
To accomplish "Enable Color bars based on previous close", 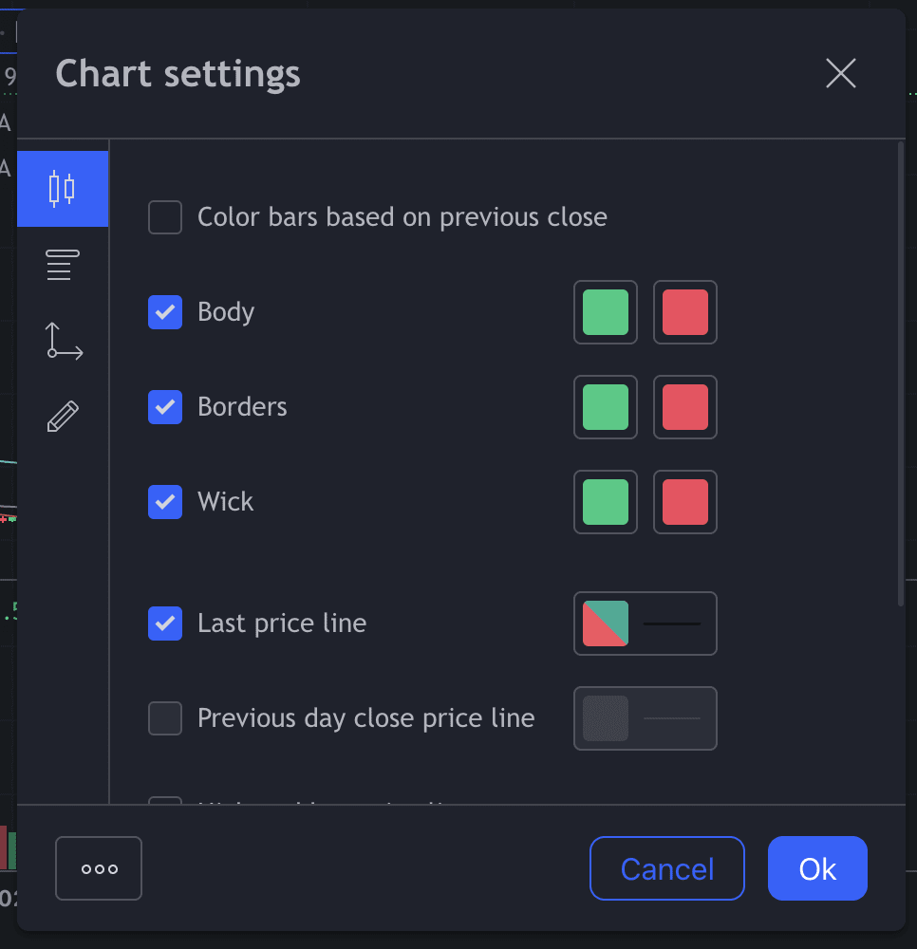I will tap(165, 217).
